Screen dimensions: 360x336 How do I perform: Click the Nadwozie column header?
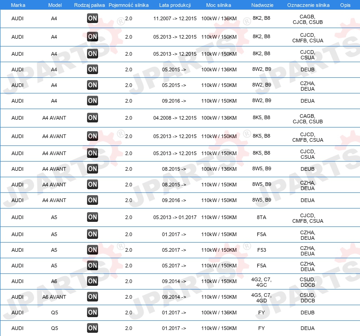pos(262,5)
